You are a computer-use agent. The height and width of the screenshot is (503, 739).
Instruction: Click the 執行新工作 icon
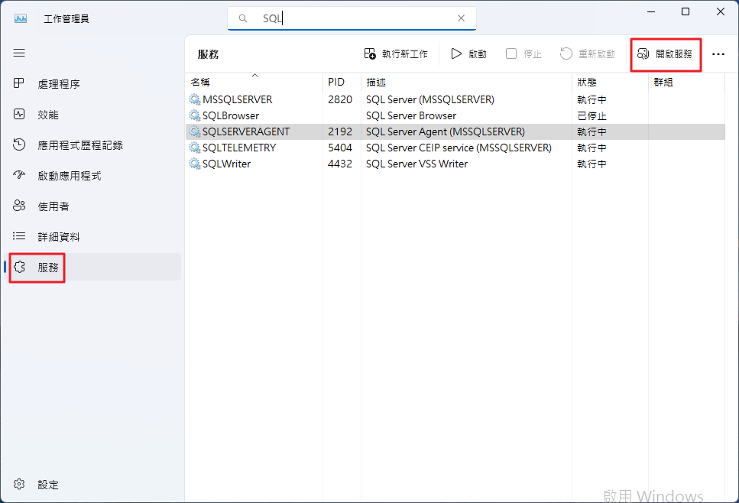(370, 54)
